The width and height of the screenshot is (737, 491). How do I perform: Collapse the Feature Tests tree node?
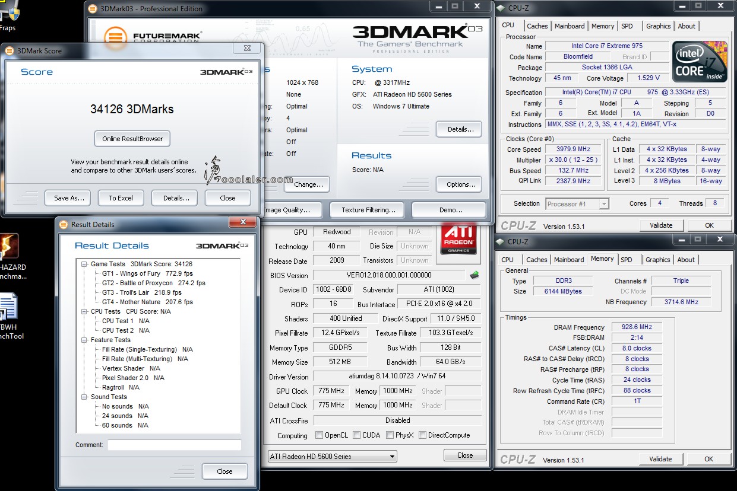84,340
